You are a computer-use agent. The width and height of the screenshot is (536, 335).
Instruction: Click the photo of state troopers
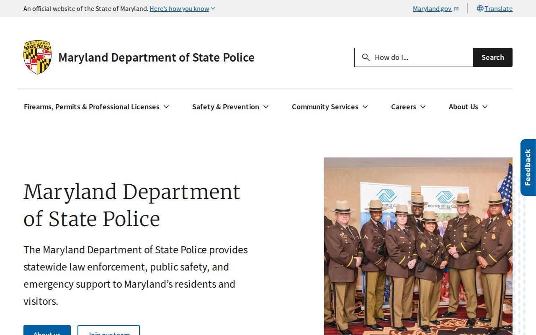pyautogui.click(x=418, y=246)
